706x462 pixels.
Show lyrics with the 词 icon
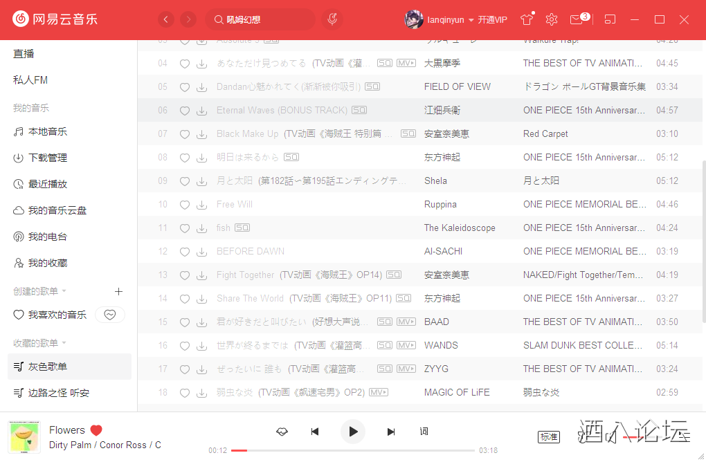point(424,431)
